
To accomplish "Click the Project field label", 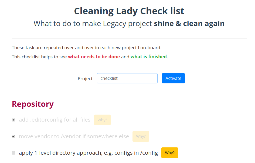I will tap(85, 79).
